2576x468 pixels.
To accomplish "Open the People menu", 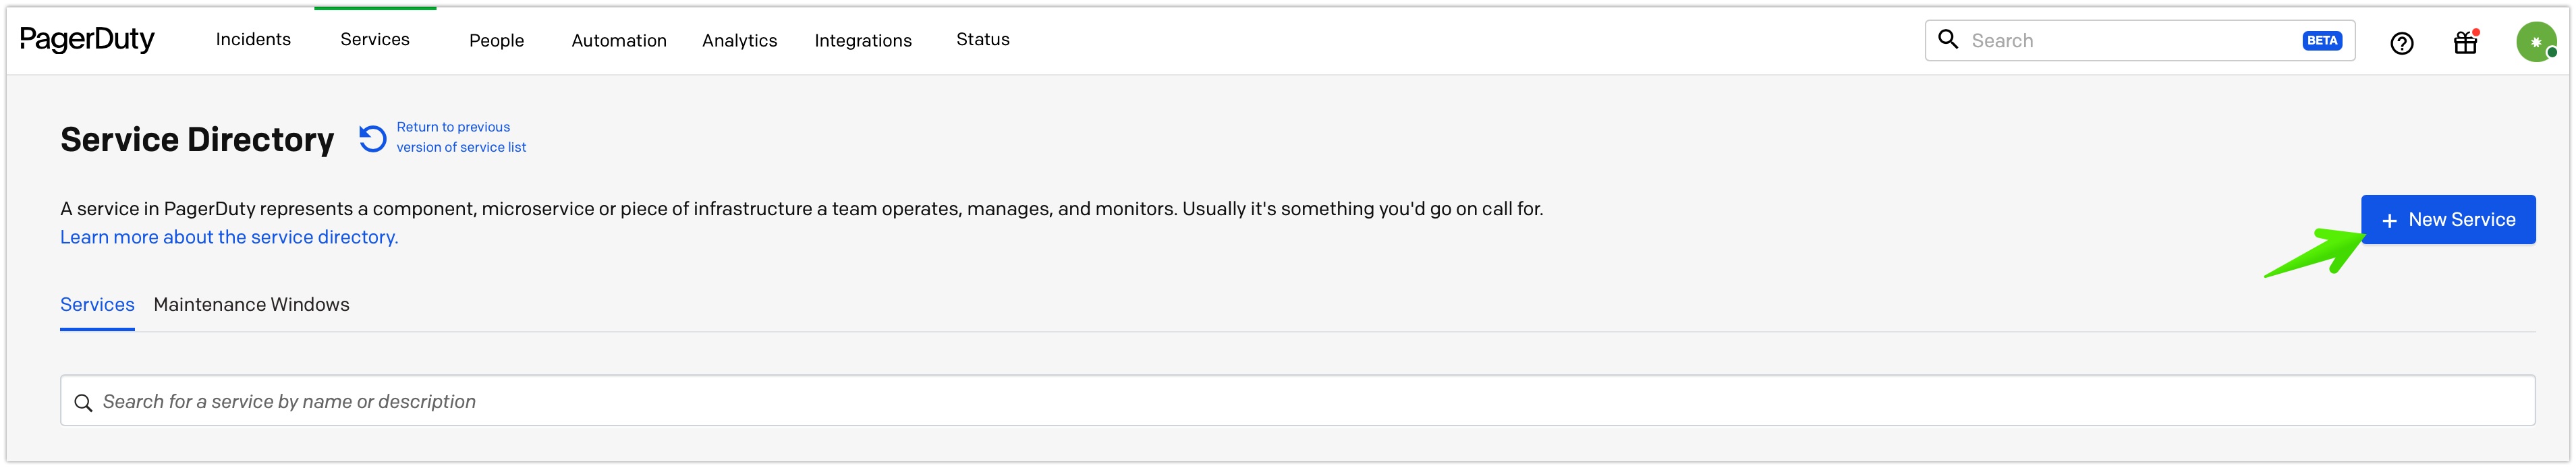I will point(496,40).
